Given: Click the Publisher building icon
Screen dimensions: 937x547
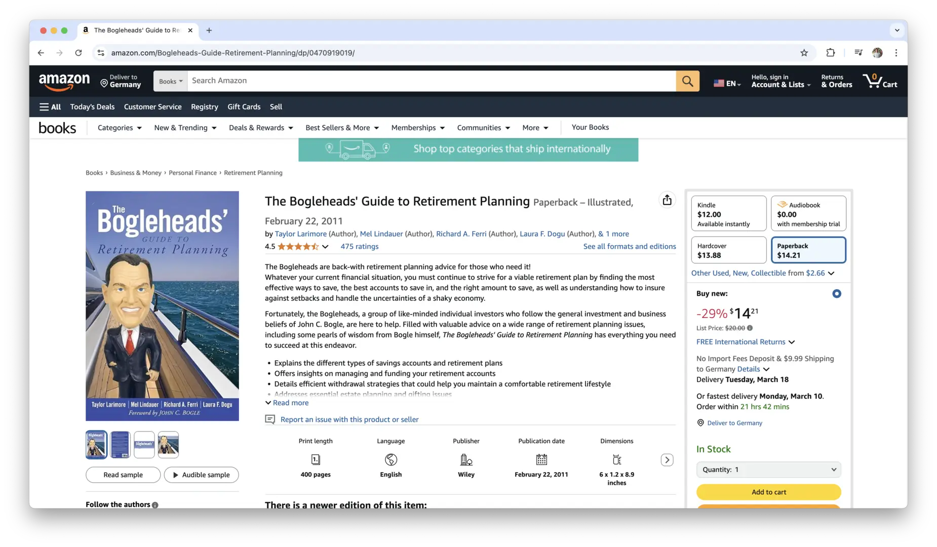Looking at the screenshot, I should 466,459.
